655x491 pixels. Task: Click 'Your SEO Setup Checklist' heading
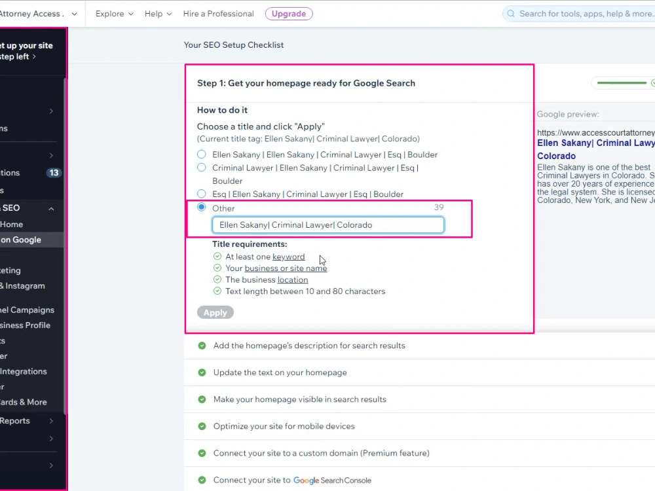[234, 45]
